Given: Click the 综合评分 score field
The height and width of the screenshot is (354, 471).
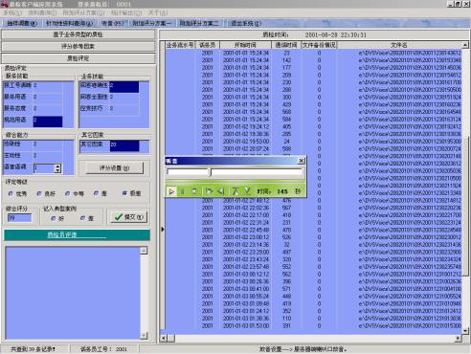Looking at the screenshot, I should (x=19, y=218).
